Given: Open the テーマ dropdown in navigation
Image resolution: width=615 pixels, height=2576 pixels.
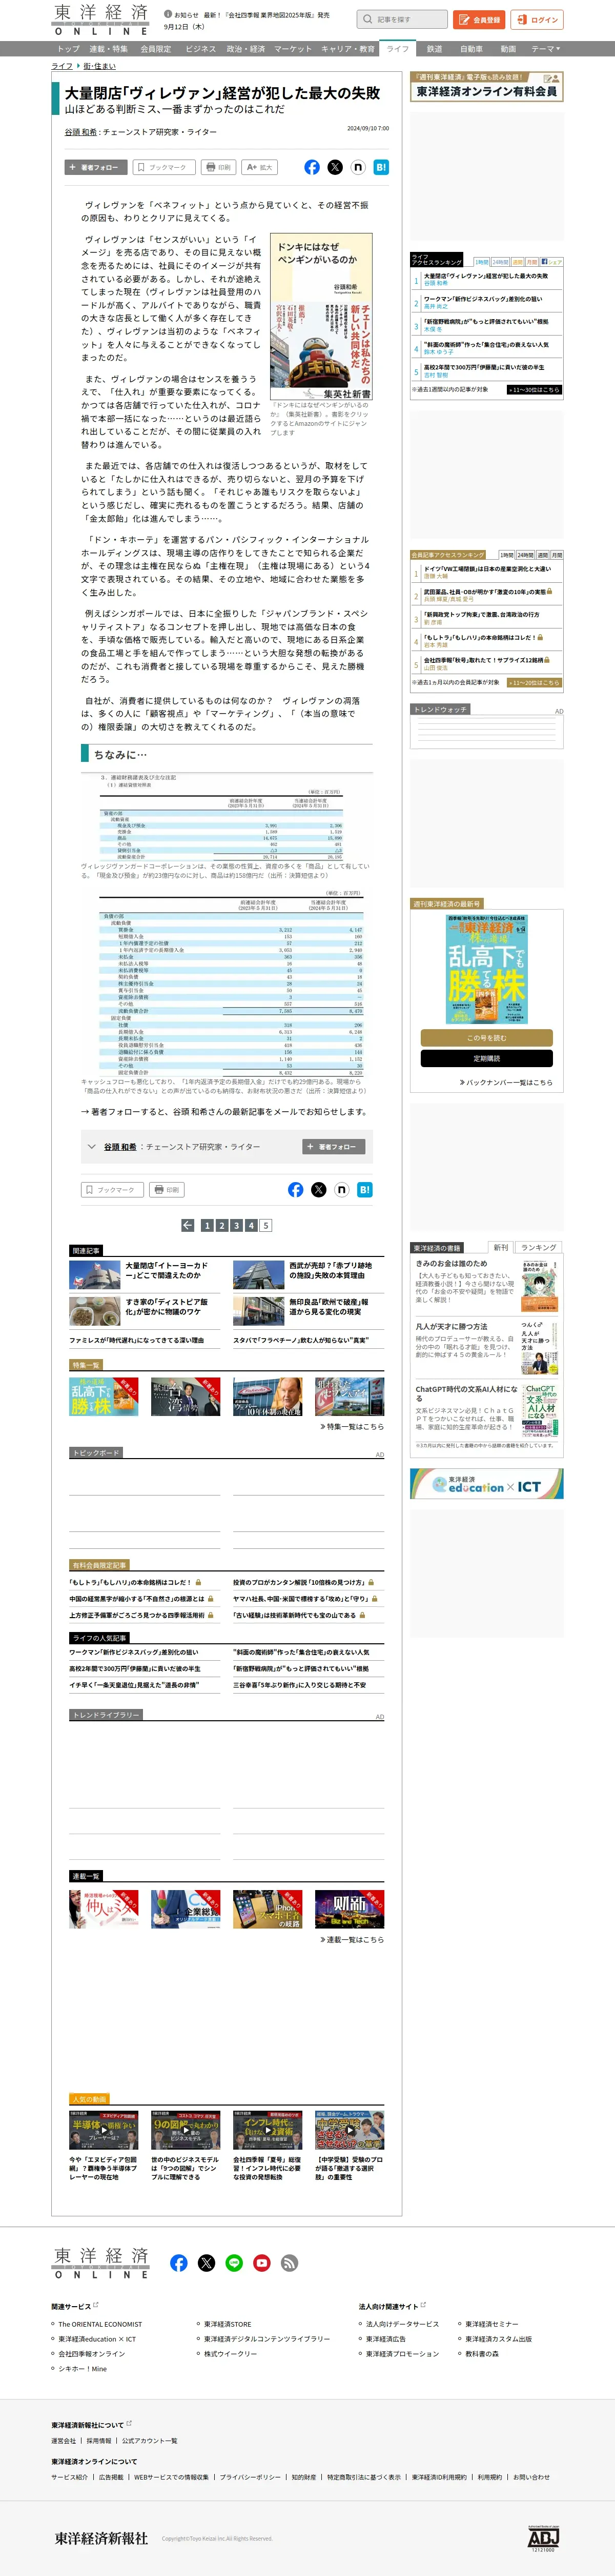Looking at the screenshot, I should (x=545, y=48).
